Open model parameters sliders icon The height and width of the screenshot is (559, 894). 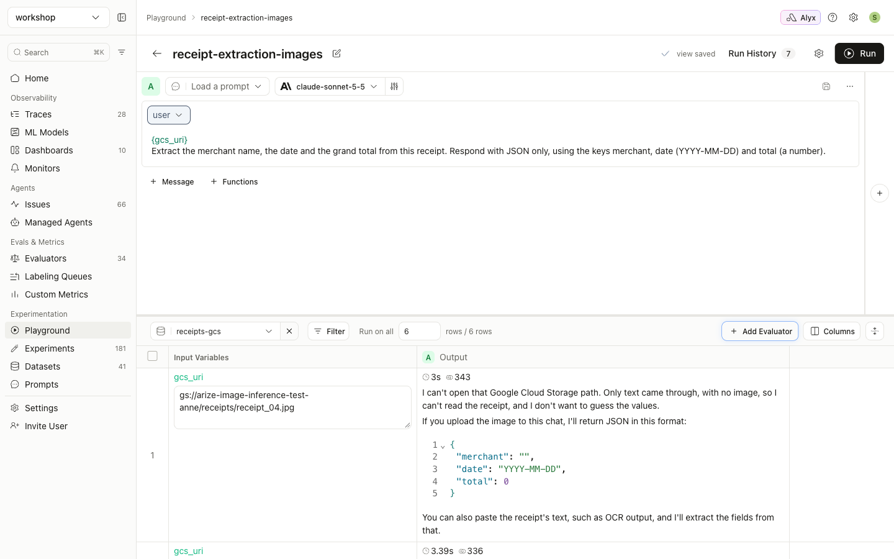click(x=394, y=86)
